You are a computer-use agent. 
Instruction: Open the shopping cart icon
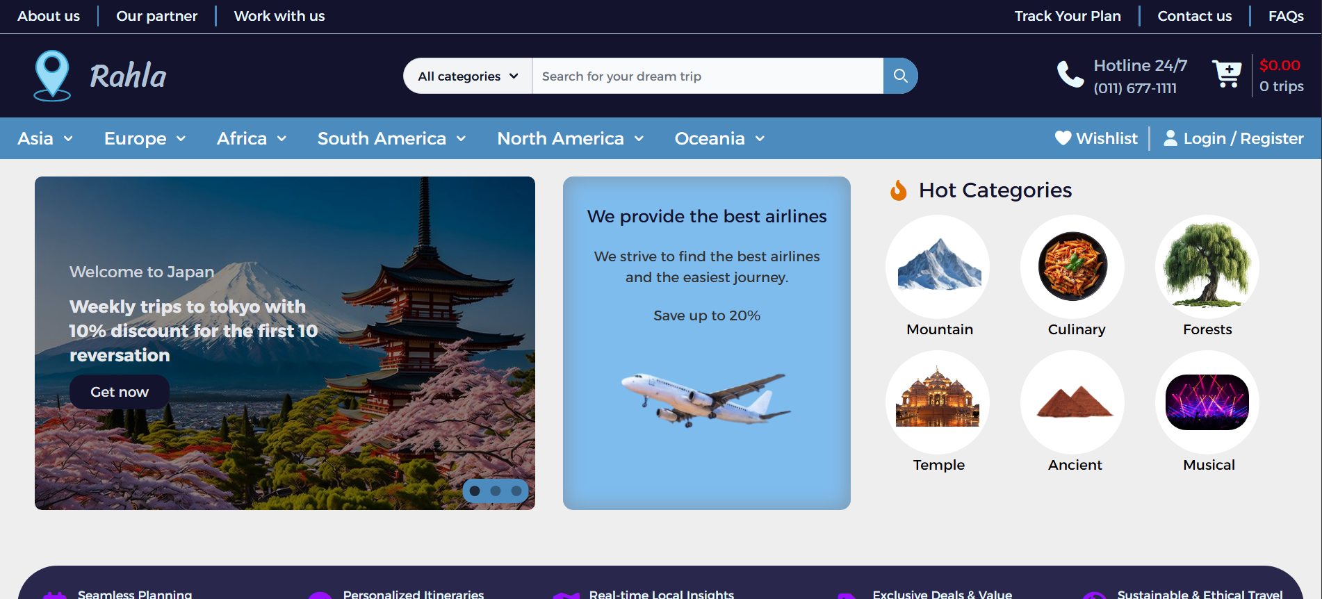click(x=1227, y=74)
